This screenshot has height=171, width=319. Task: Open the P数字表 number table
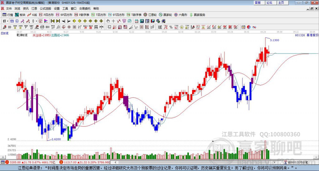[x=82, y=15]
